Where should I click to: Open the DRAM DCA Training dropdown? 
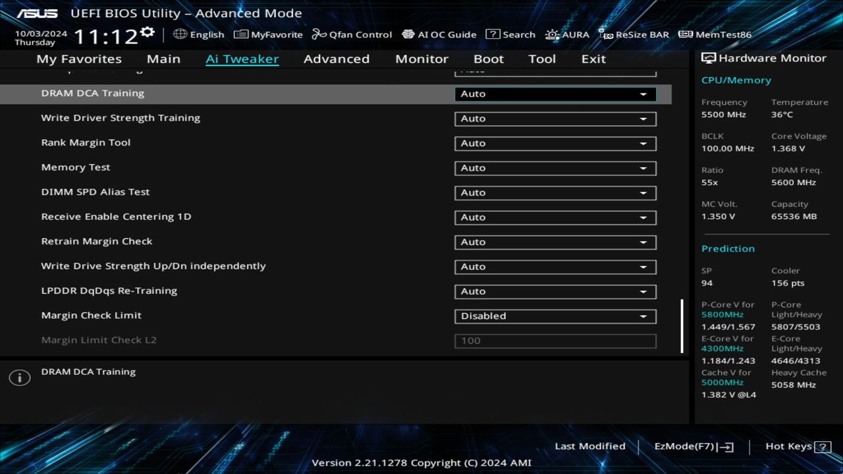555,93
